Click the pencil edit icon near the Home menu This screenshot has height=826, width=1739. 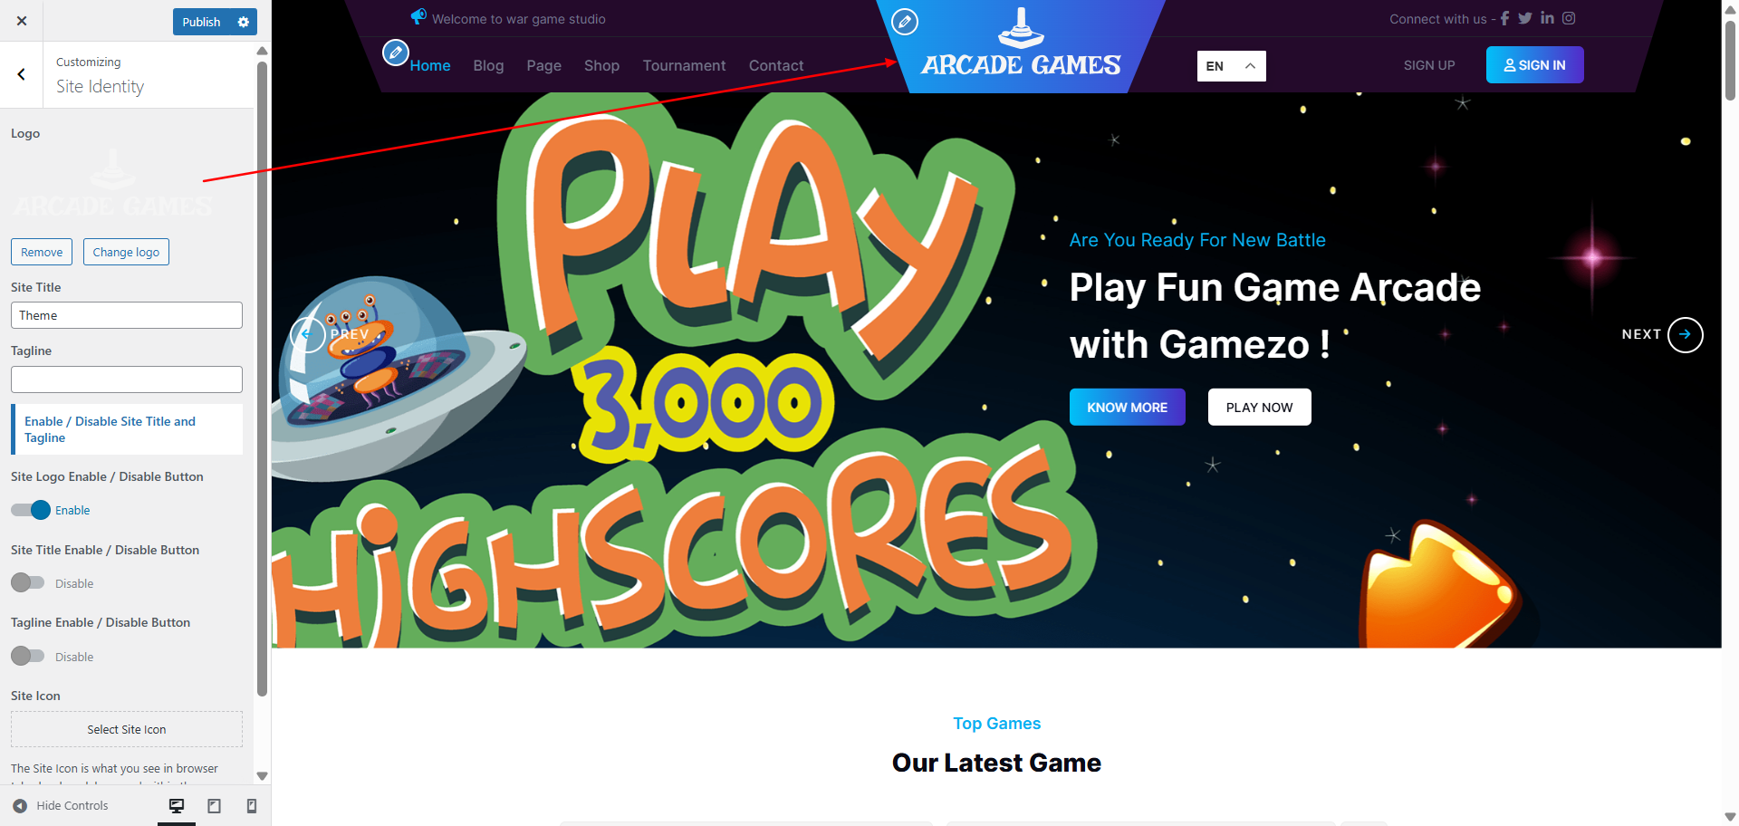click(x=395, y=53)
